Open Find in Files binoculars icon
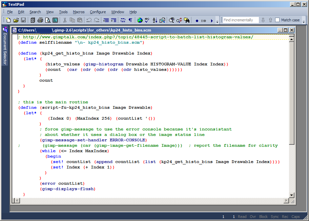Viewport: 309px width, 221px height. (x=187, y=20)
